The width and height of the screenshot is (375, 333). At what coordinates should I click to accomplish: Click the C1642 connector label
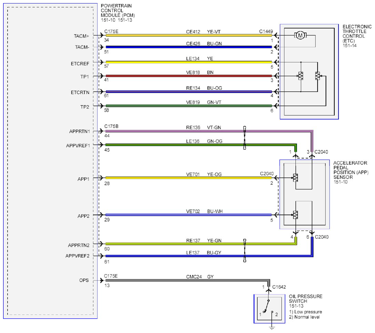point(279,287)
